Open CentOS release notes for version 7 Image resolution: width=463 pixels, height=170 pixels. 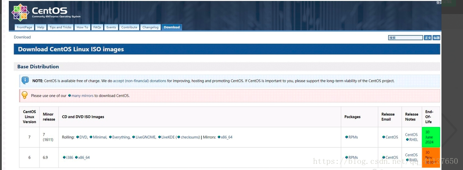pos(411,135)
